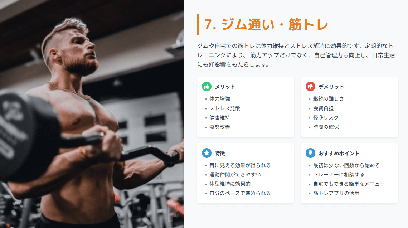
Task: Click 運動仲間ができやすい list item
Action: tap(235, 175)
